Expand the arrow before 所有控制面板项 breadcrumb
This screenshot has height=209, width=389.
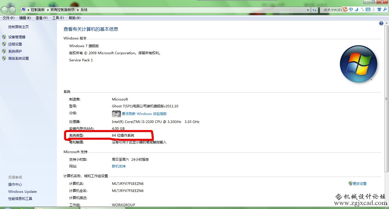pos(48,10)
